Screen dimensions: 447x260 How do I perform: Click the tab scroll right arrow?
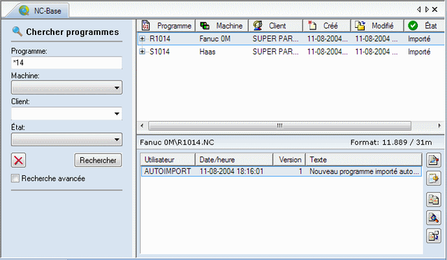click(x=427, y=9)
